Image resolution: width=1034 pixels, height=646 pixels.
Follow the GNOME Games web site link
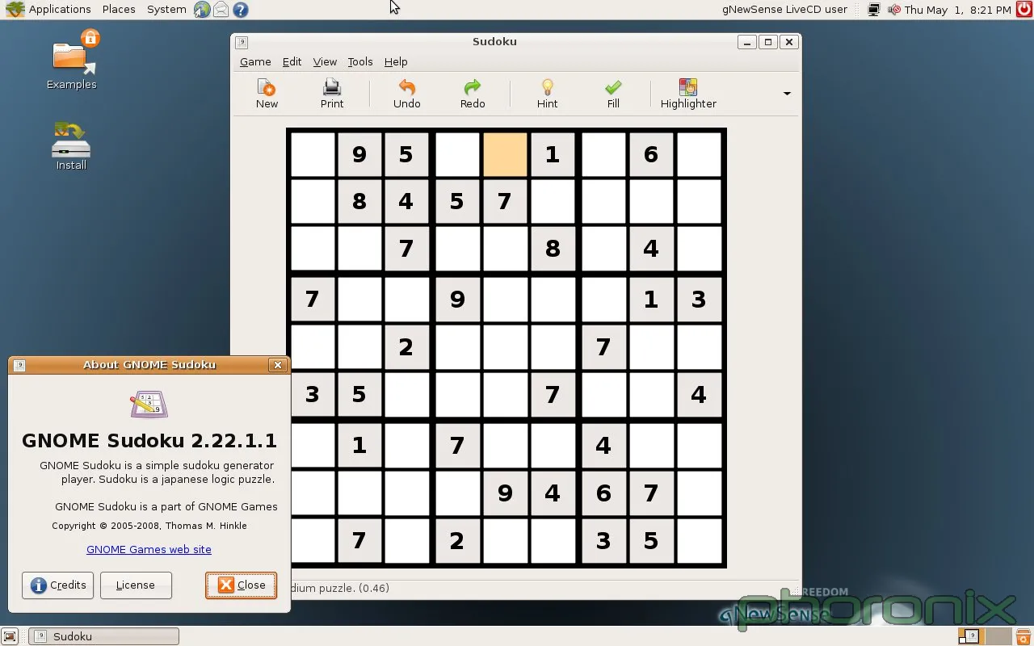[x=149, y=549]
